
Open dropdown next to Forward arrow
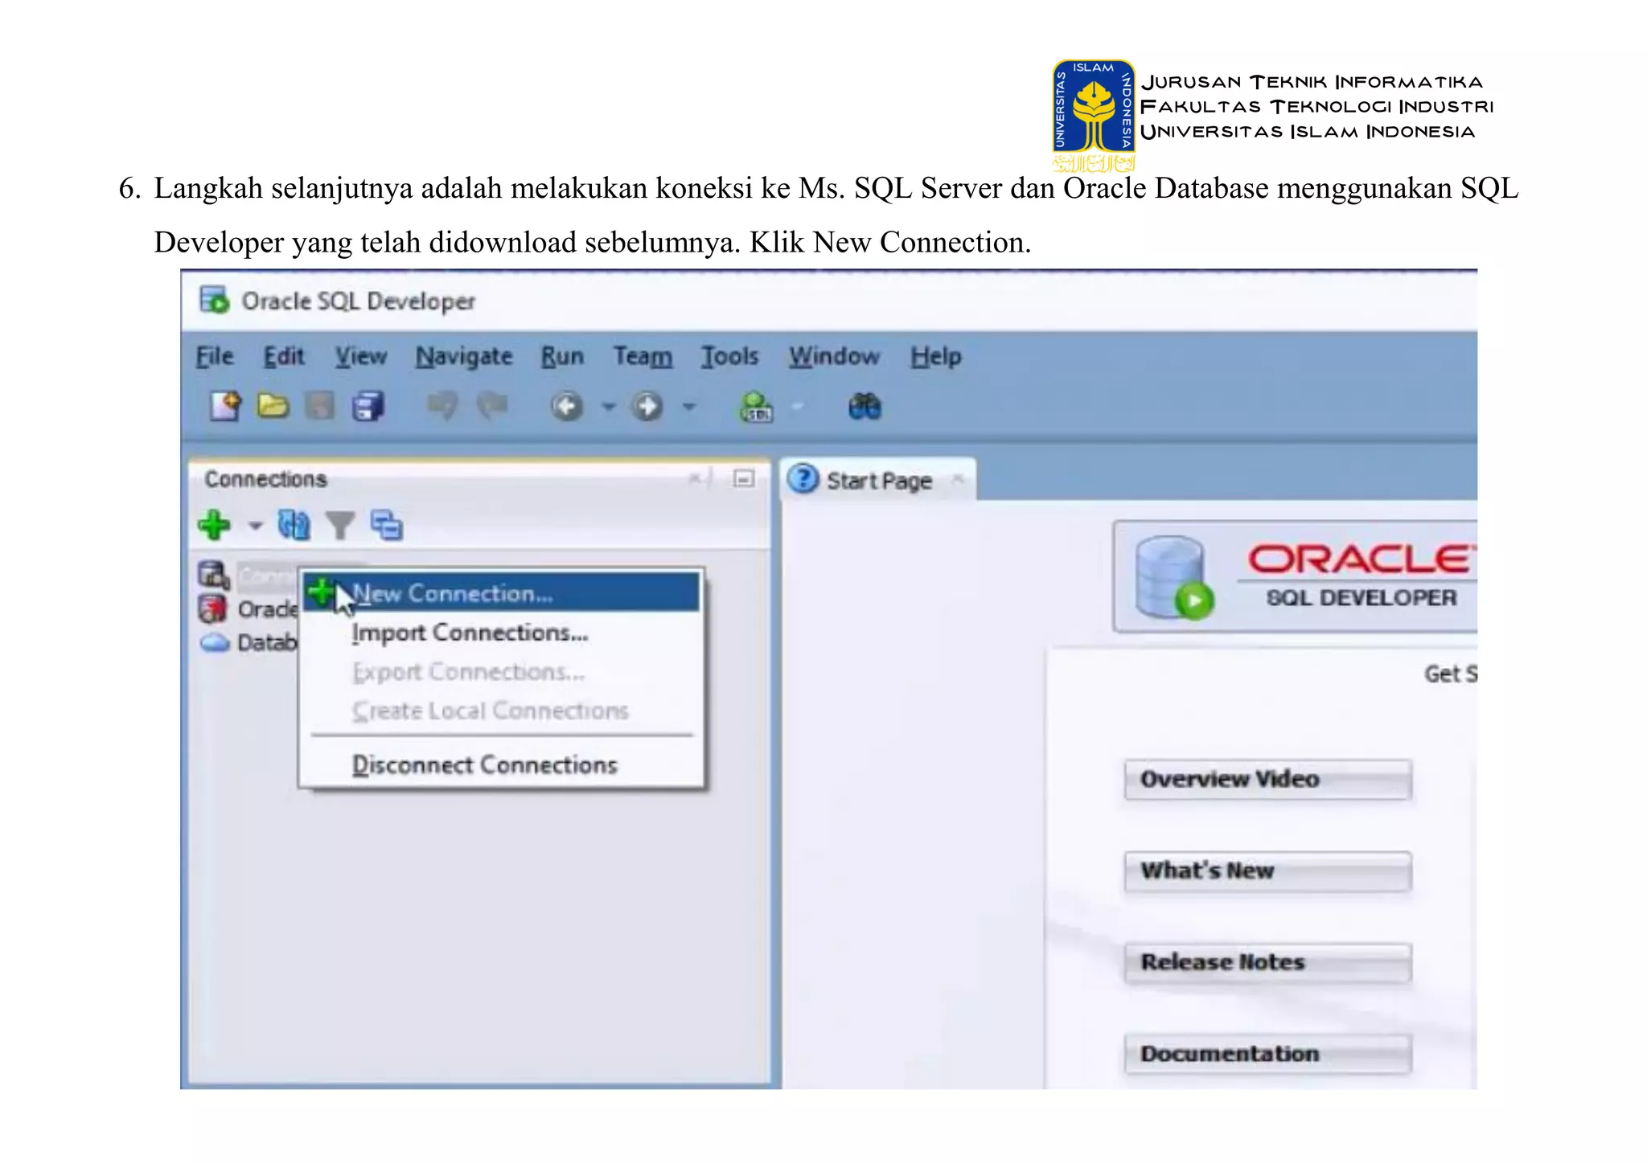pos(689,407)
